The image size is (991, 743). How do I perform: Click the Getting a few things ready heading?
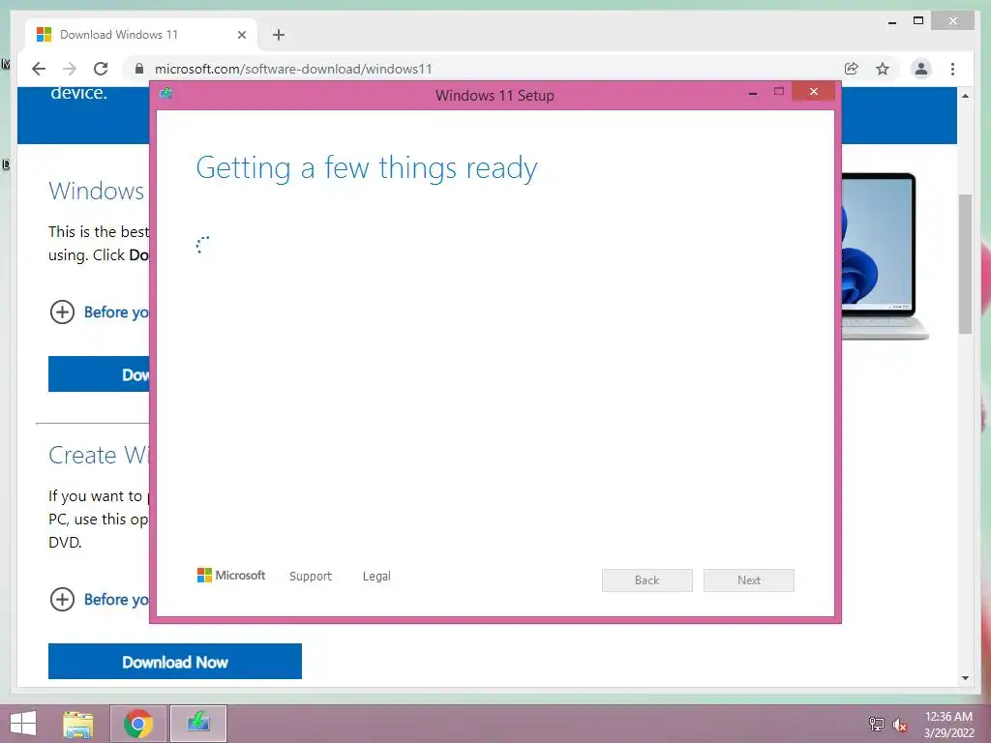367,168
